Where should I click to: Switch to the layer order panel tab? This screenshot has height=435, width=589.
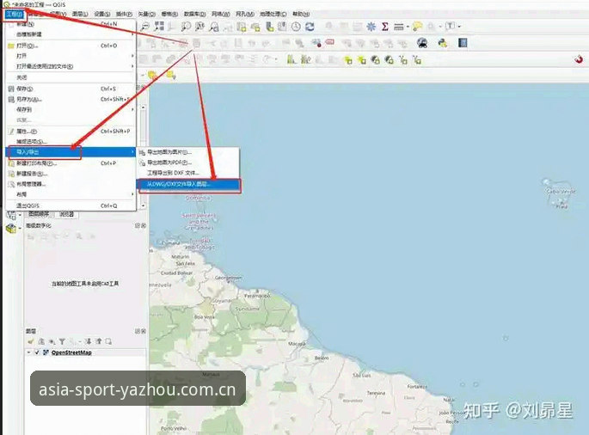(x=39, y=214)
